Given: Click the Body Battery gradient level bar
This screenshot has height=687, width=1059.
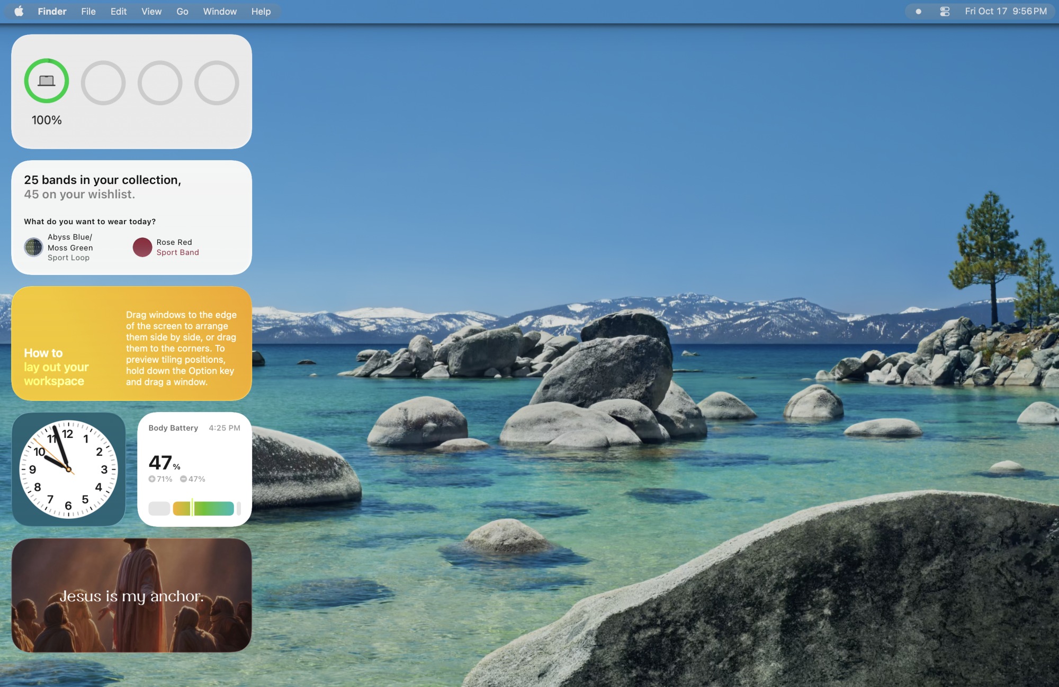Looking at the screenshot, I should [204, 508].
